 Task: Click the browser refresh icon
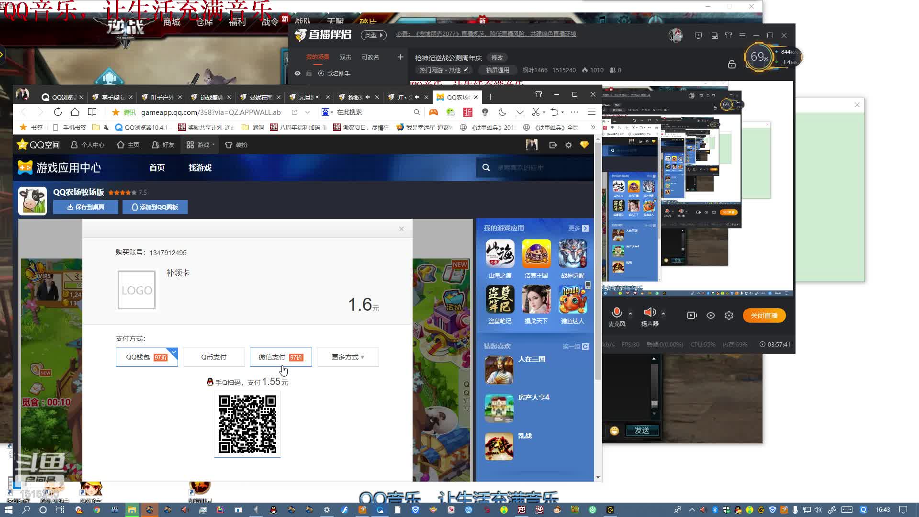[x=57, y=112]
